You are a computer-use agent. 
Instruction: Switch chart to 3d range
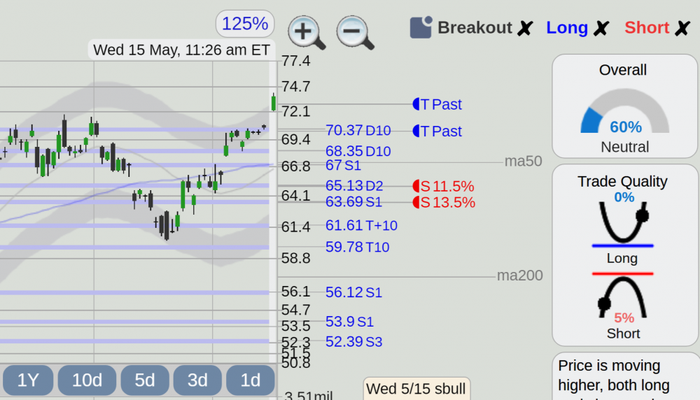click(197, 380)
